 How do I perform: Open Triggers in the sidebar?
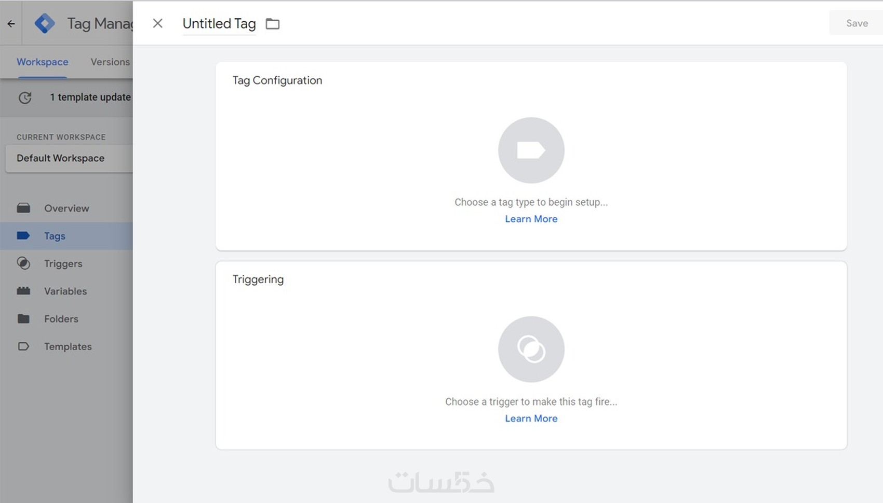click(x=63, y=263)
